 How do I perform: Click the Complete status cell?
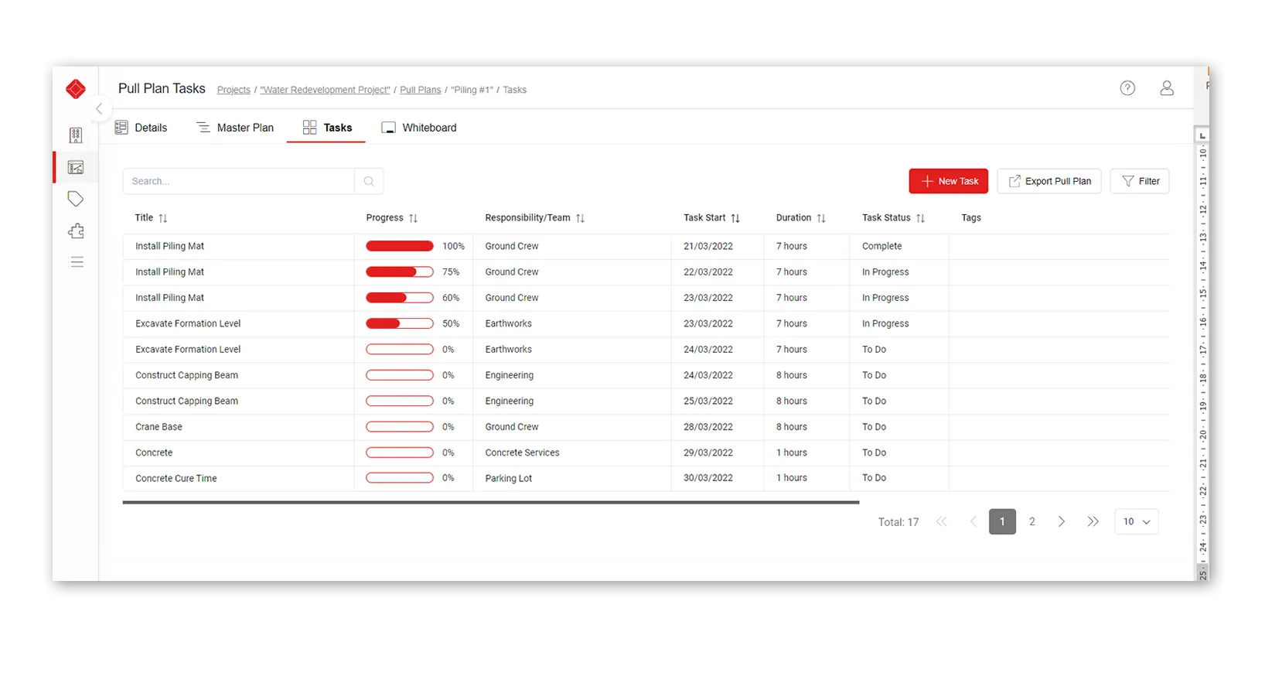(882, 246)
